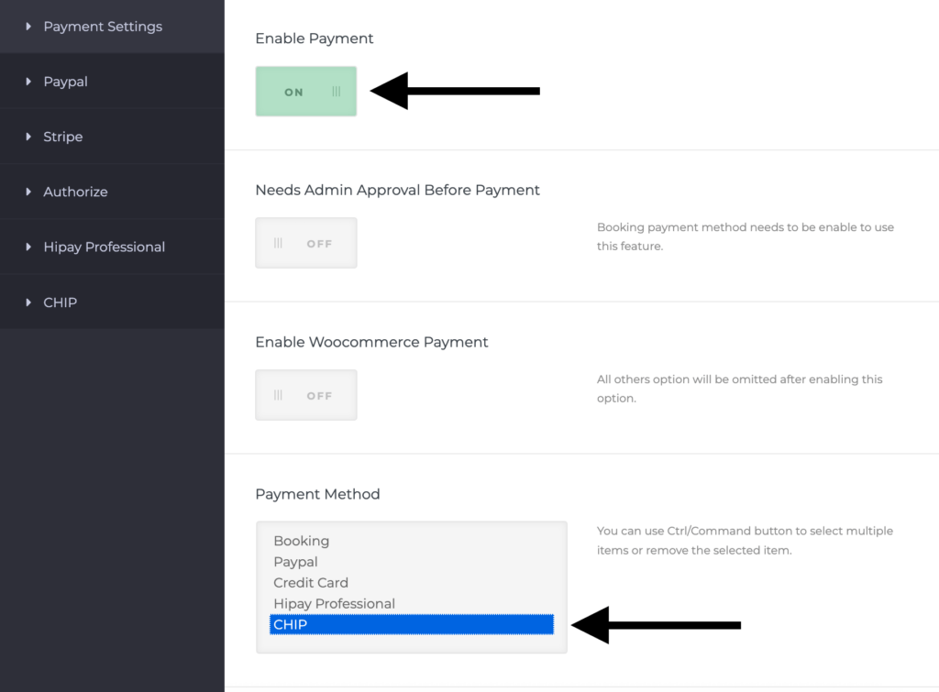The image size is (939, 692).
Task: Click the arrow beside Authorize
Action: coord(28,192)
